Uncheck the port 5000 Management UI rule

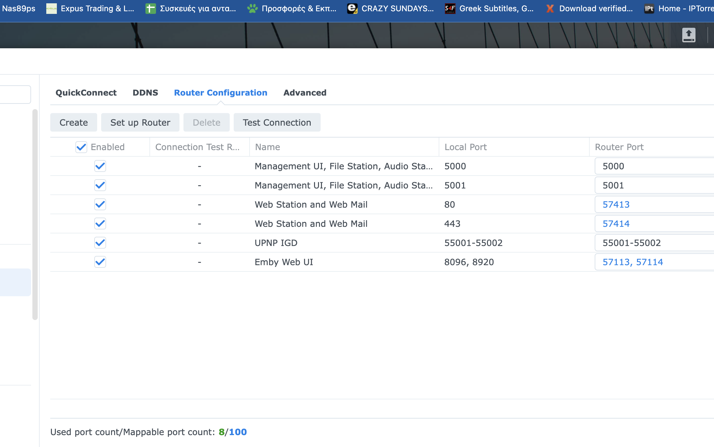point(100,166)
